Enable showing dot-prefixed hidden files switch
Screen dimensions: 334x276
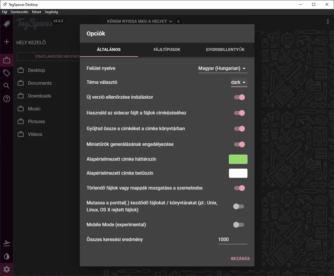[238, 206]
